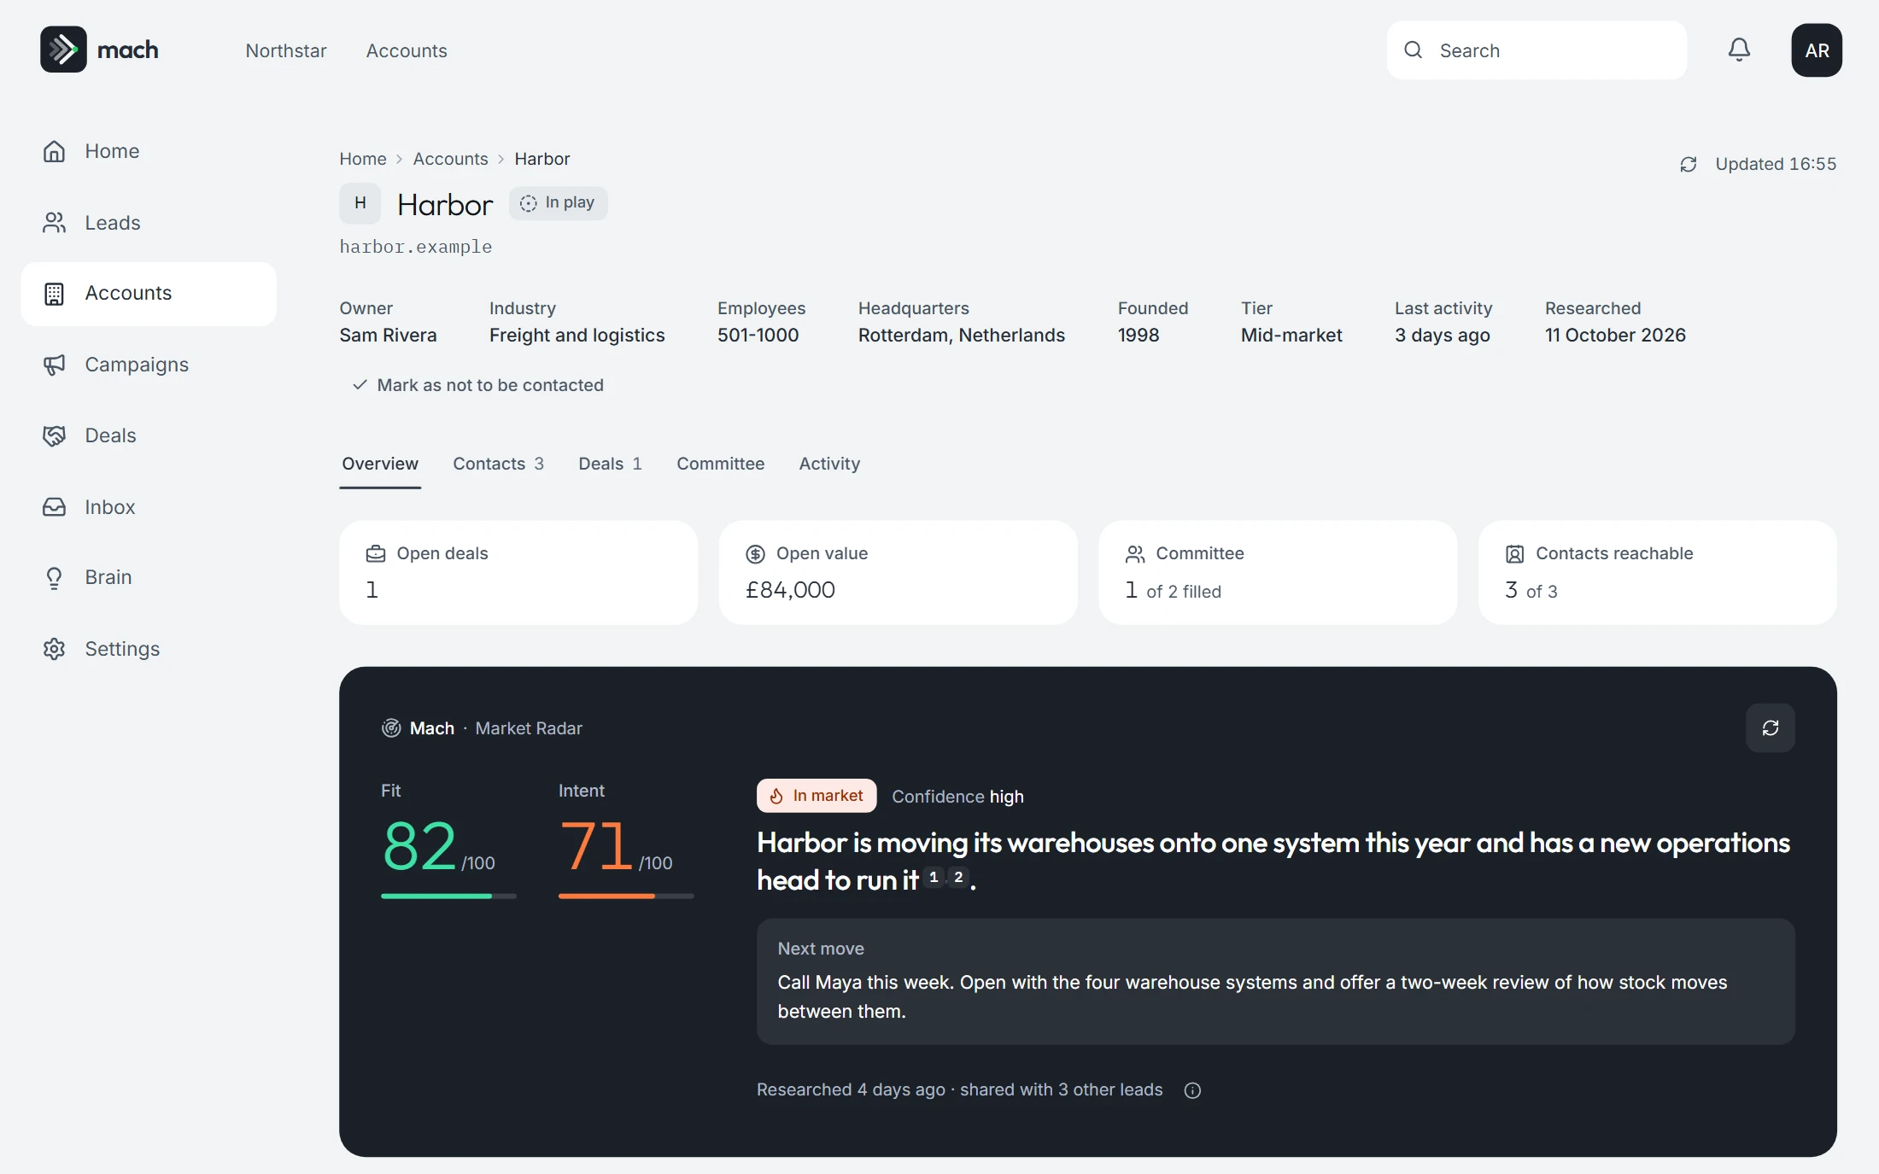Open Inbox in sidebar
The height and width of the screenshot is (1174, 1879).
coord(149,507)
